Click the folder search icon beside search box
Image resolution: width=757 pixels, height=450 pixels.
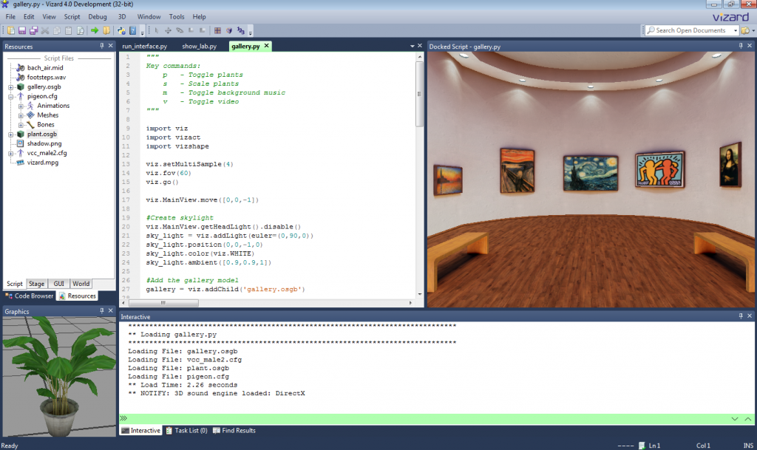746,30
